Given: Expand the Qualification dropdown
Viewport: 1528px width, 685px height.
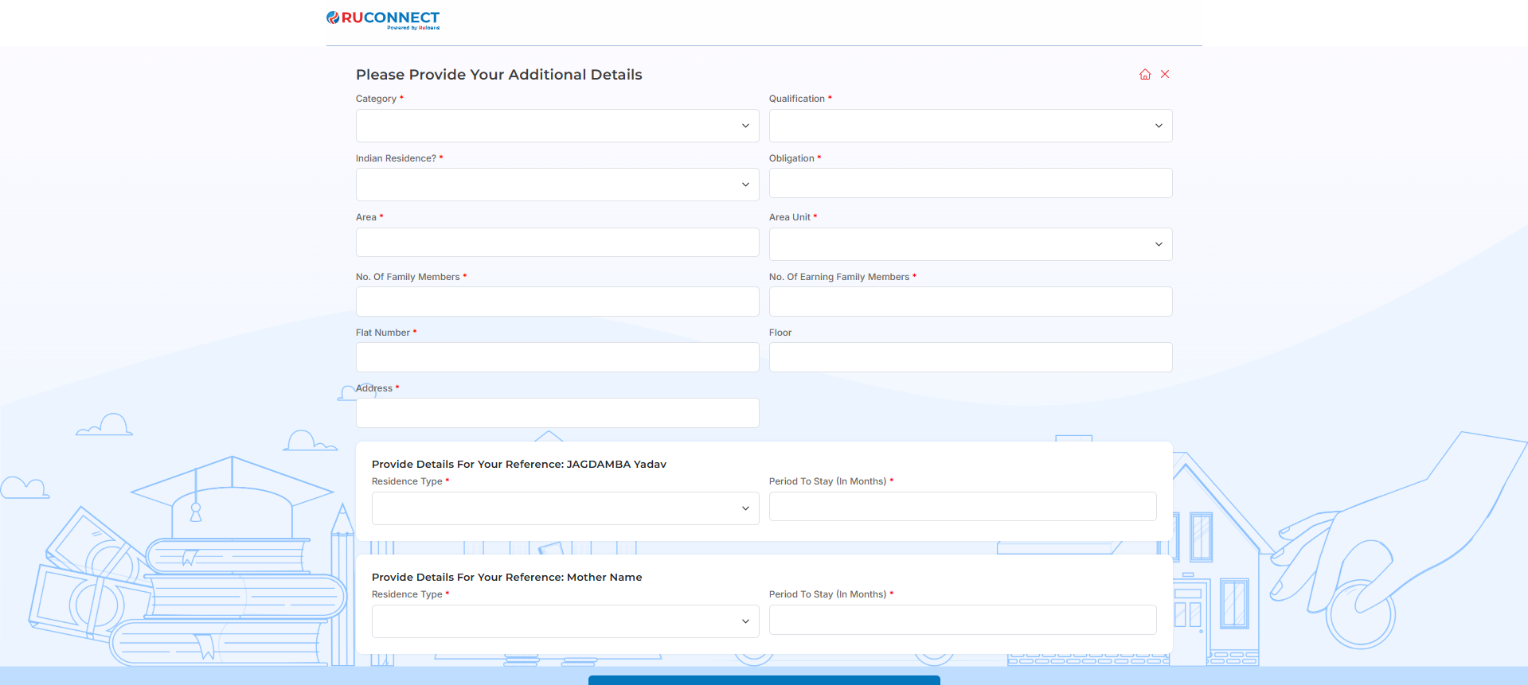Looking at the screenshot, I should pos(970,126).
